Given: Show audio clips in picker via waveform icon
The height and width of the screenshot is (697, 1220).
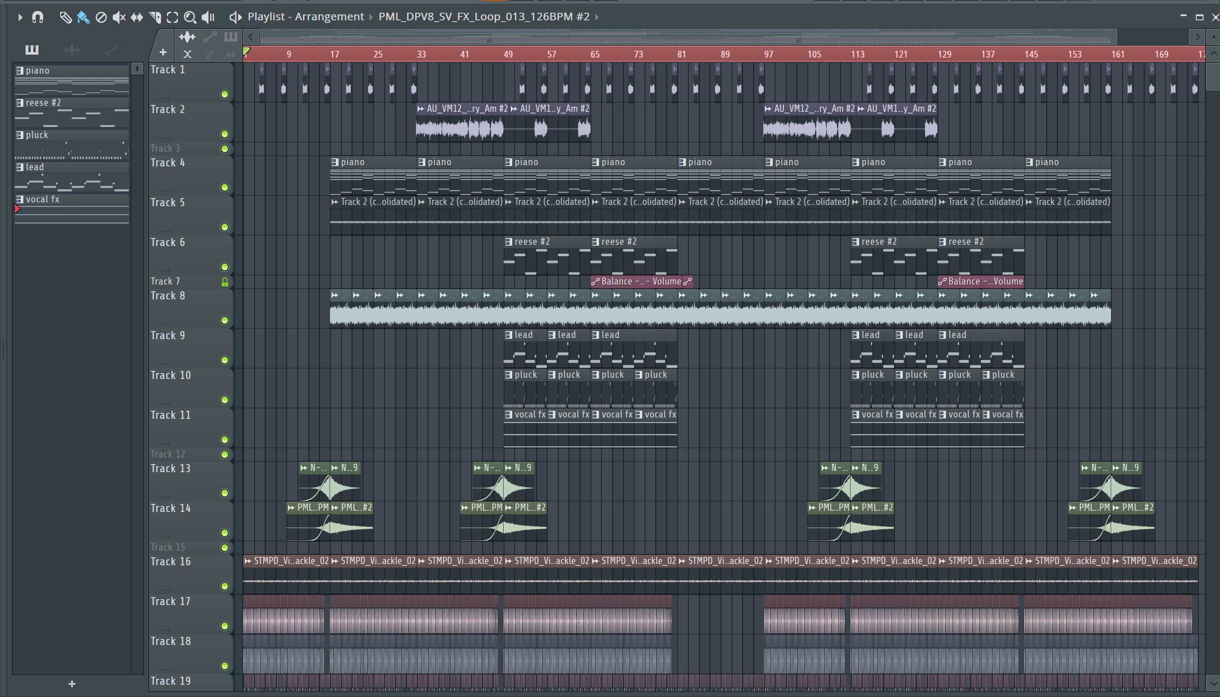Looking at the screenshot, I should click(72, 49).
